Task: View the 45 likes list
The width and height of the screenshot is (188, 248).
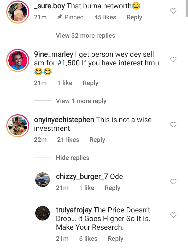Action: [105, 17]
